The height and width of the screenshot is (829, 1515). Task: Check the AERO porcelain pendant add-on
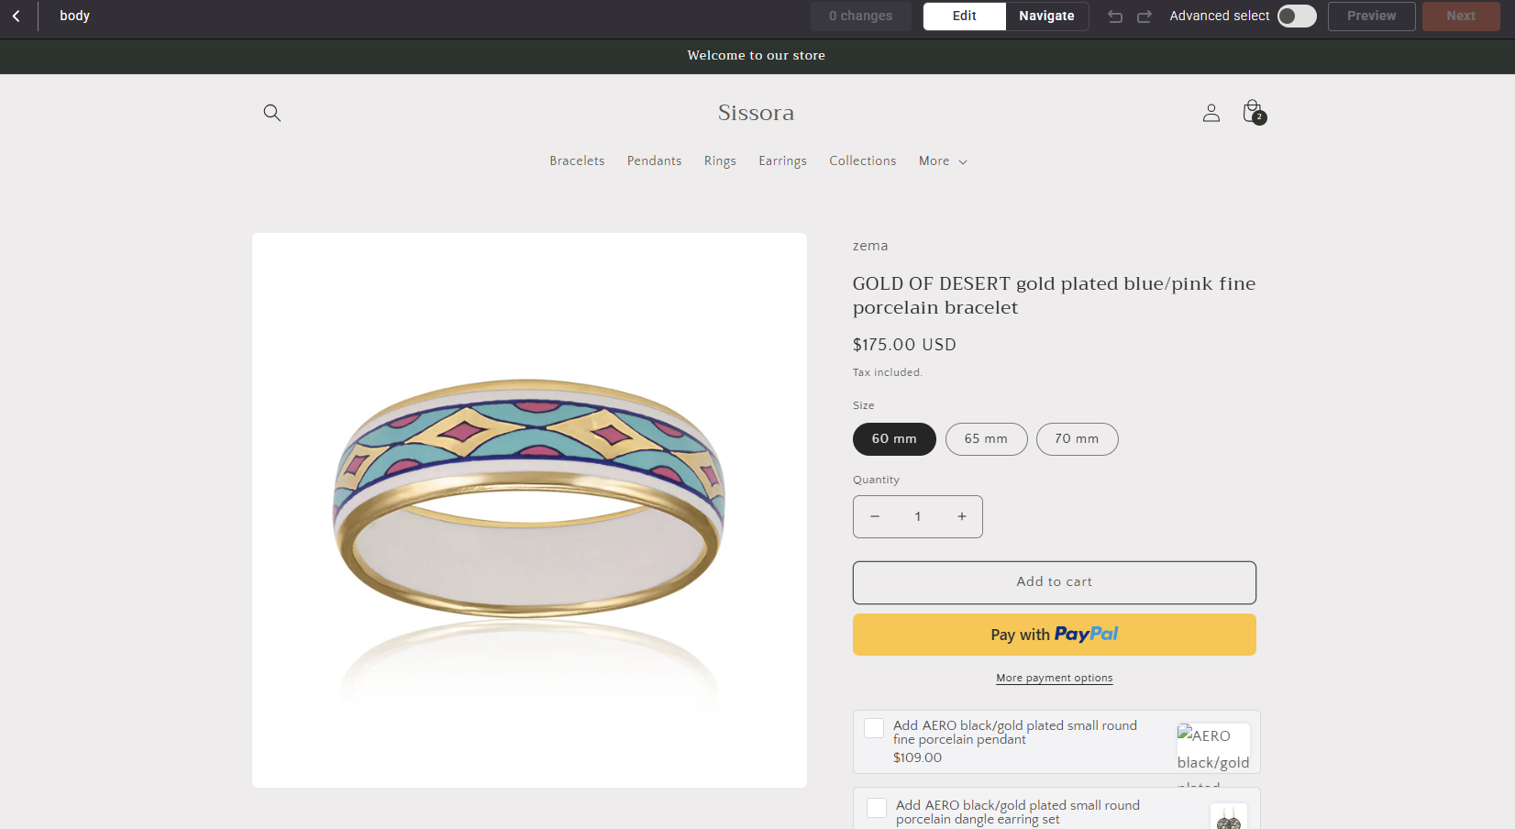click(873, 728)
